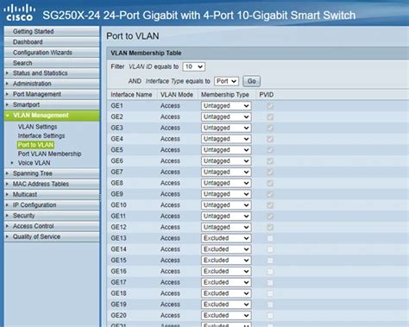Expand the Smartport section

52,104
